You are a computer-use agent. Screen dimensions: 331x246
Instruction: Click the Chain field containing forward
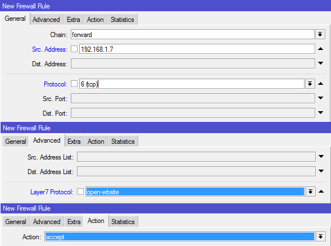tap(193, 34)
